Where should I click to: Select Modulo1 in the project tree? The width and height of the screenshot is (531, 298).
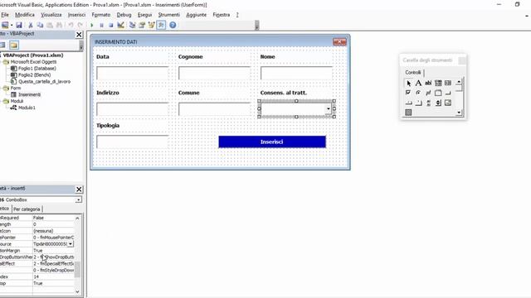pyautogui.click(x=27, y=108)
